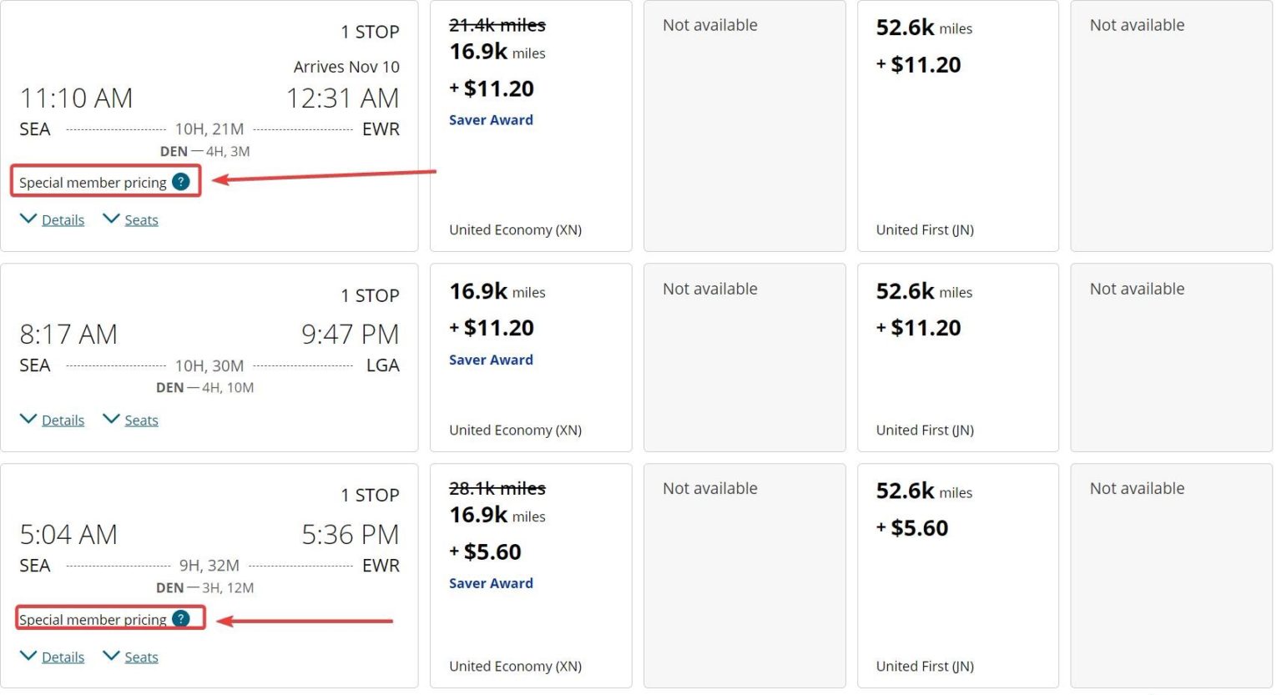Select the United First fare on the 8:17 AM flight
The width and height of the screenshot is (1282, 695).
[x=957, y=357]
